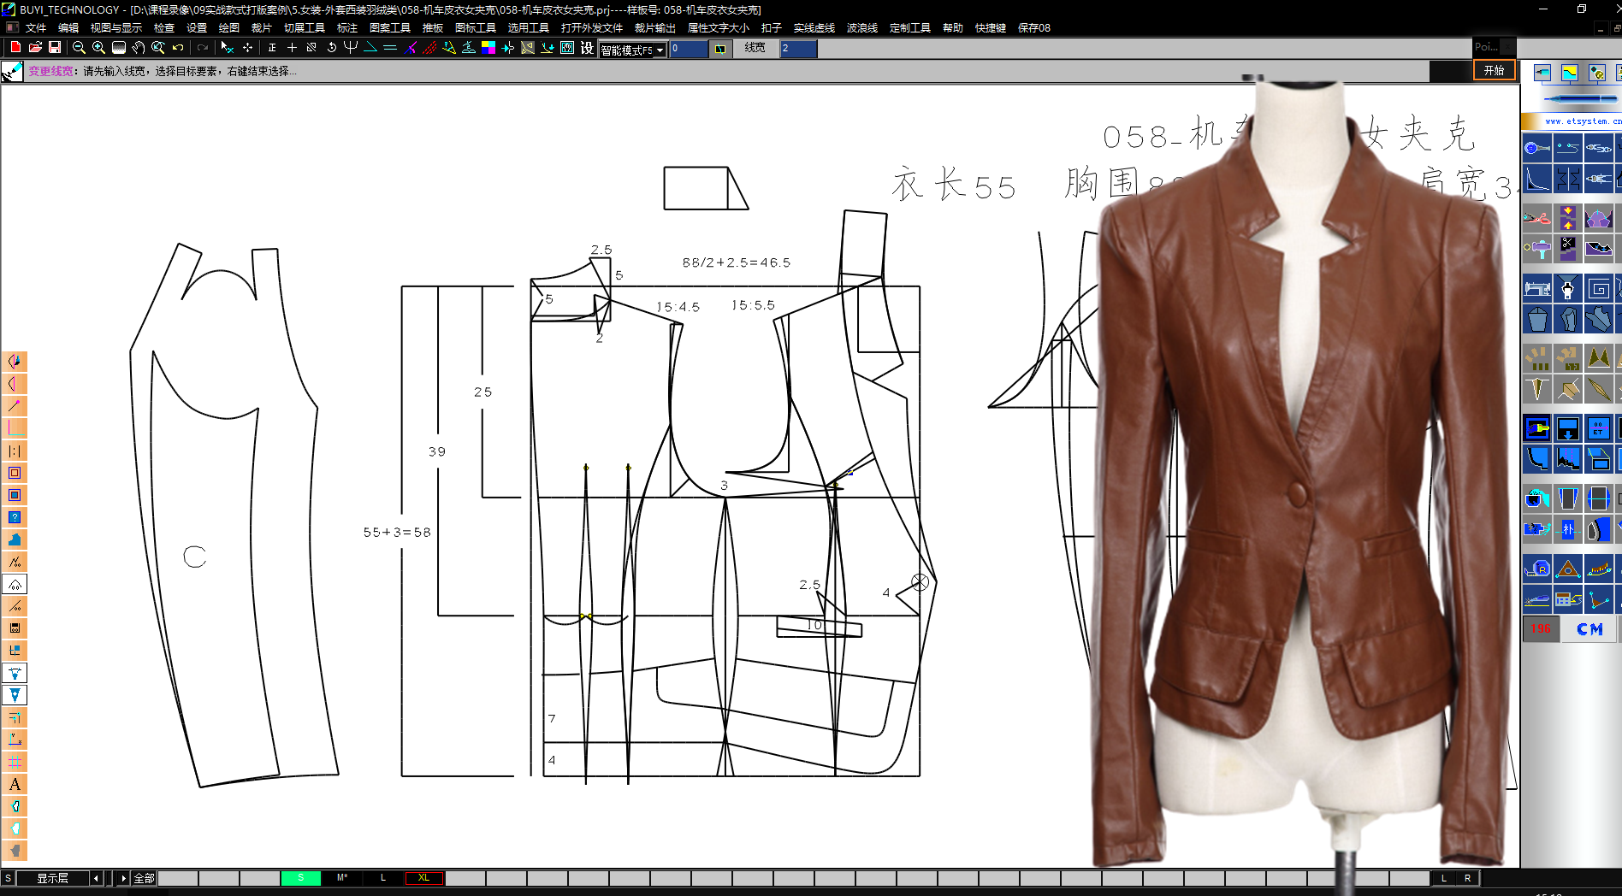Image resolution: width=1622 pixels, height=896 pixels.
Task: Click the 开始 button
Action: 1494,70
